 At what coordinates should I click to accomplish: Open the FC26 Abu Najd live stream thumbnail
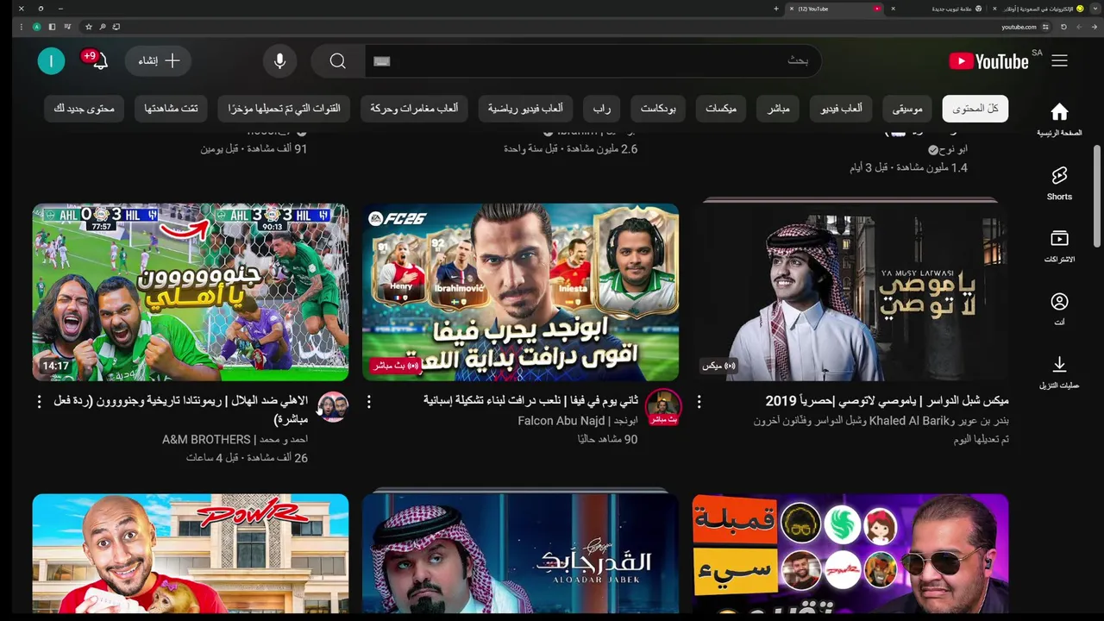pos(520,292)
